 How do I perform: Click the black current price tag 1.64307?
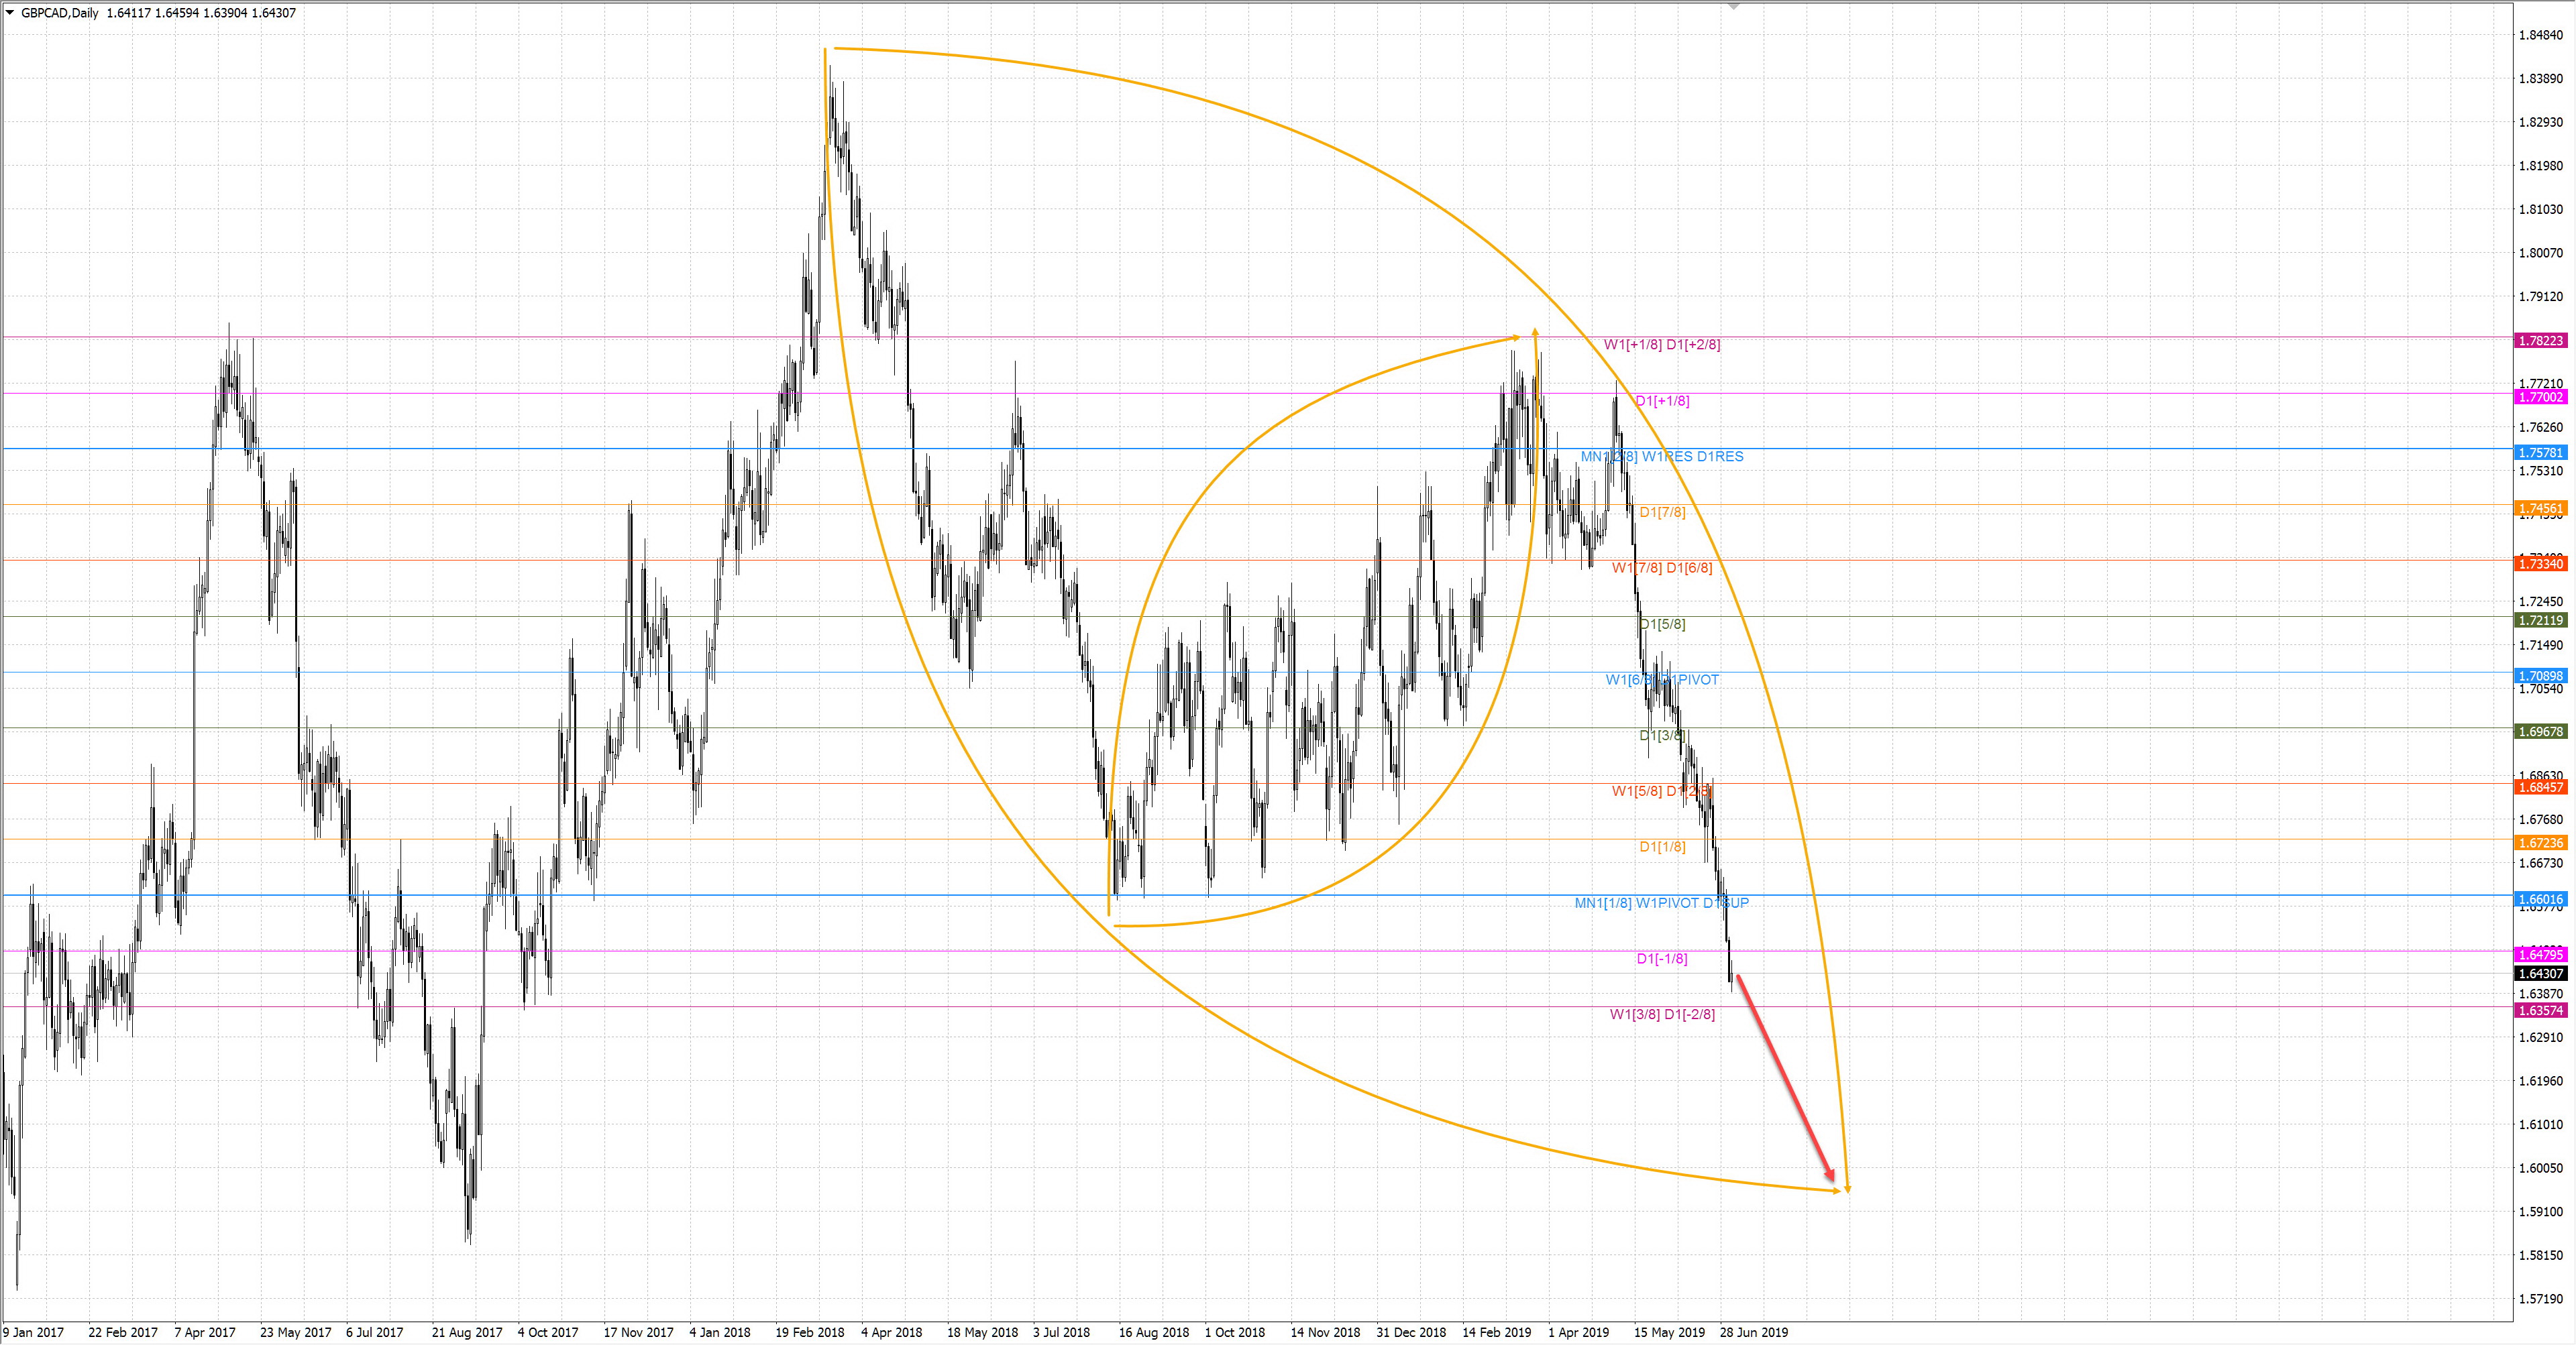pyautogui.click(x=2540, y=974)
